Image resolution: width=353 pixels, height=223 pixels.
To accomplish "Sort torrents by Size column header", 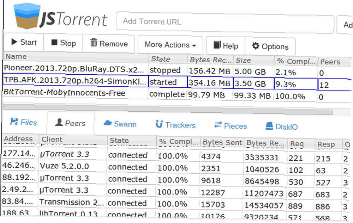I will pos(253,60).
